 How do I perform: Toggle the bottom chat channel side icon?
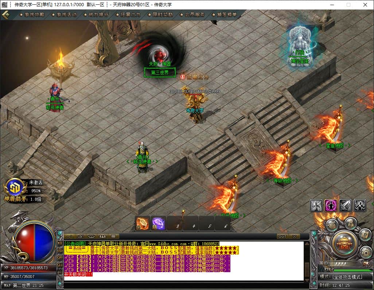60,272
